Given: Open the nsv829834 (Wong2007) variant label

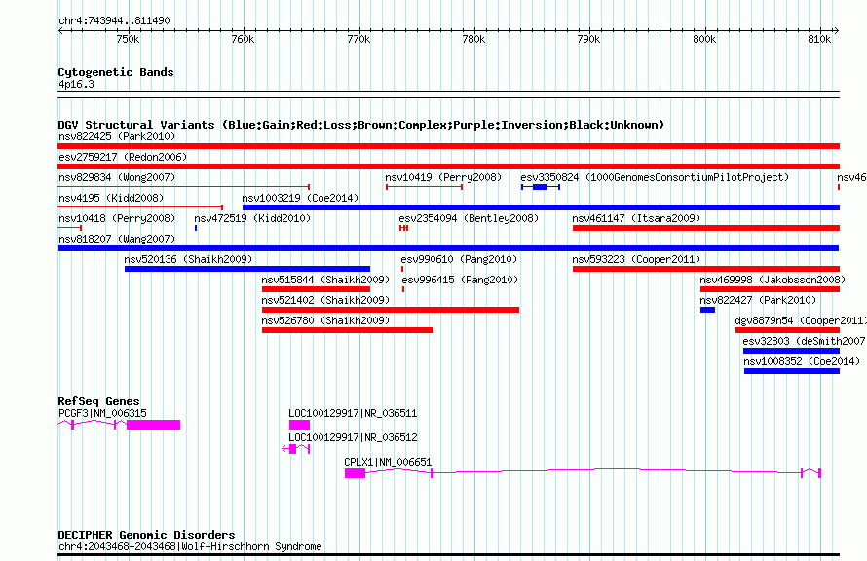Looking at the screenshot, I should pos(117,177).
